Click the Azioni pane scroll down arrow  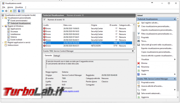178,97
